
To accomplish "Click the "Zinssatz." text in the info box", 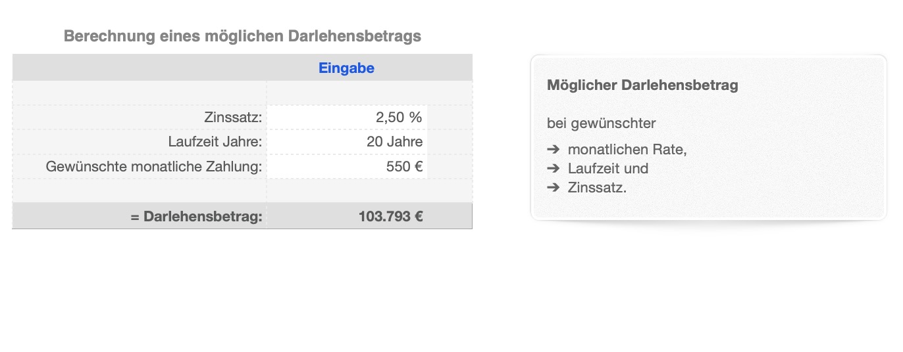I will pyautogui.click(x=597, y=188).
